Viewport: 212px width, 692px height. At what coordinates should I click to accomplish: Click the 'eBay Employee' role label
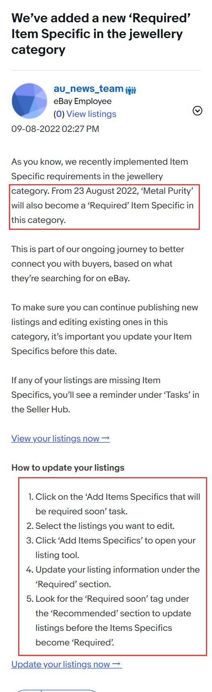83,101
